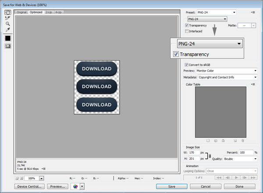
Task: Select the Slice Select tool
Action: click(x=8, y=18)
